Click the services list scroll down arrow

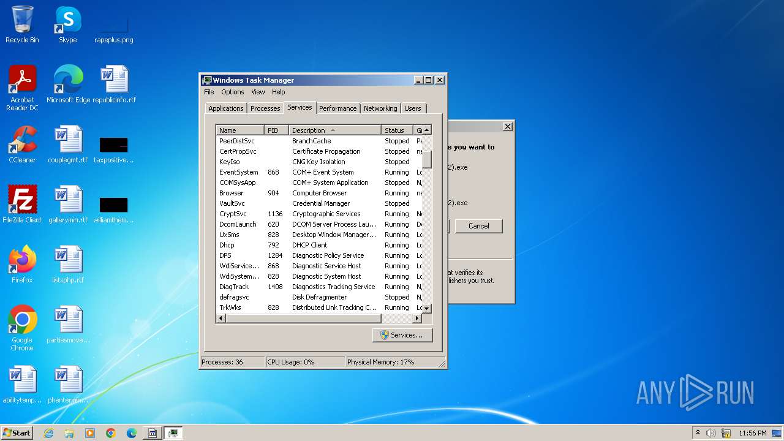[427, 309]
